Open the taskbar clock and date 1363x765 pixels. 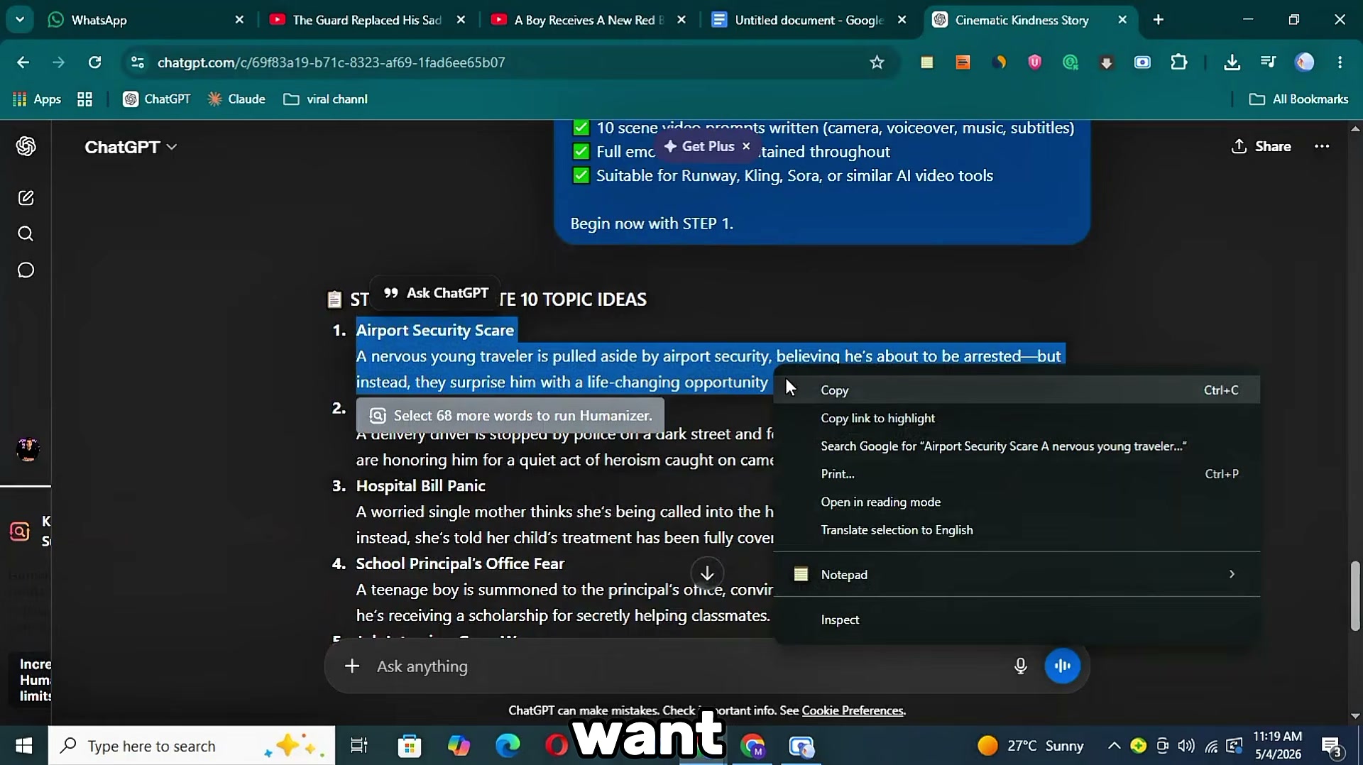pyautogui.click(x=1278, y=746)
